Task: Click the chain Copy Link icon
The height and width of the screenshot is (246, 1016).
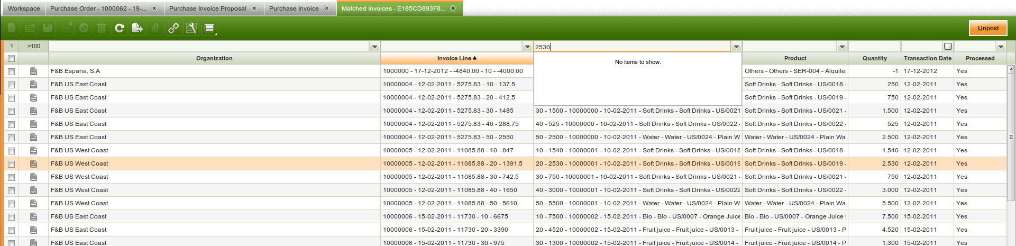Action: [x=173, y=28]
